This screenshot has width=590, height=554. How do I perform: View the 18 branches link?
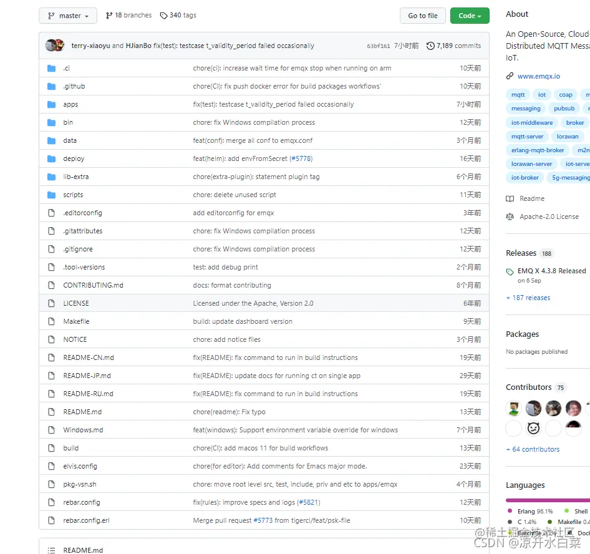[x=128, y=16]
